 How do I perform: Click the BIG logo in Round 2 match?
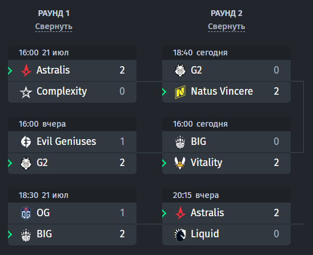tap(180, 141)
